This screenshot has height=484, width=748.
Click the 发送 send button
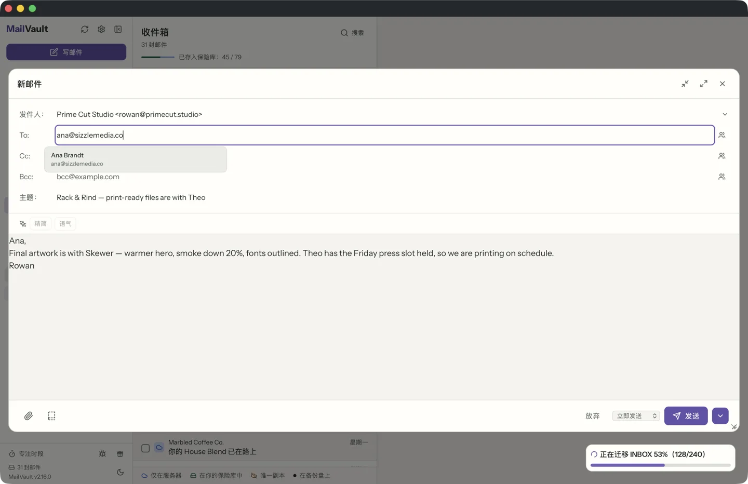coord(686,416)
